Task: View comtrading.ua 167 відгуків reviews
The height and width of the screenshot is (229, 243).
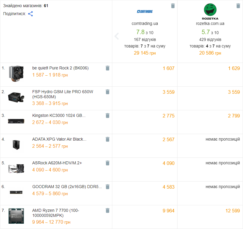Action: (145, 39)
